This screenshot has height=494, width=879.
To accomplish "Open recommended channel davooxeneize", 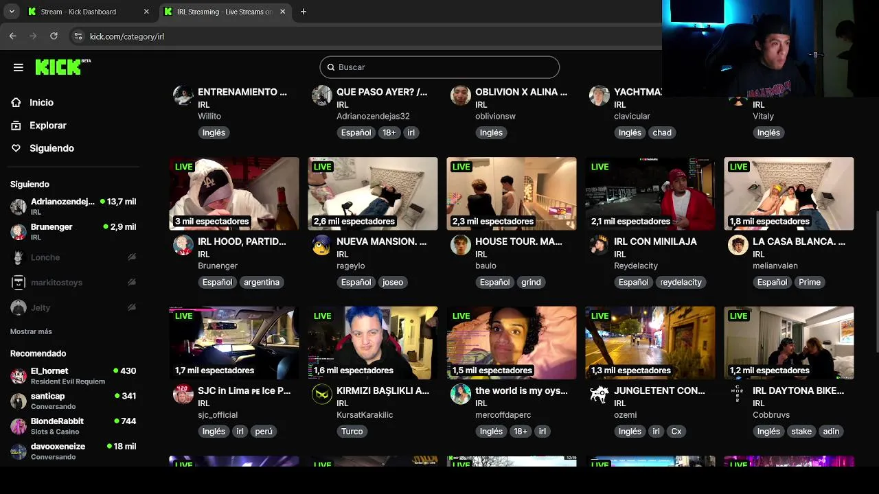I will tap(73, 451).
